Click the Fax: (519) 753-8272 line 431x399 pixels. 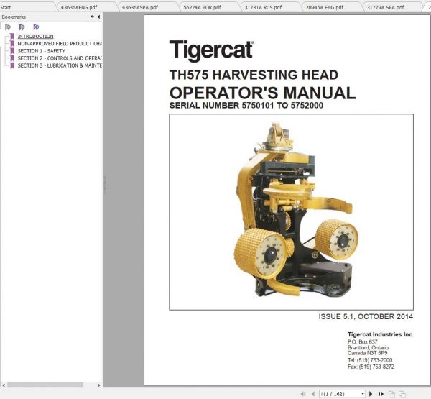(x=371, y=367)
